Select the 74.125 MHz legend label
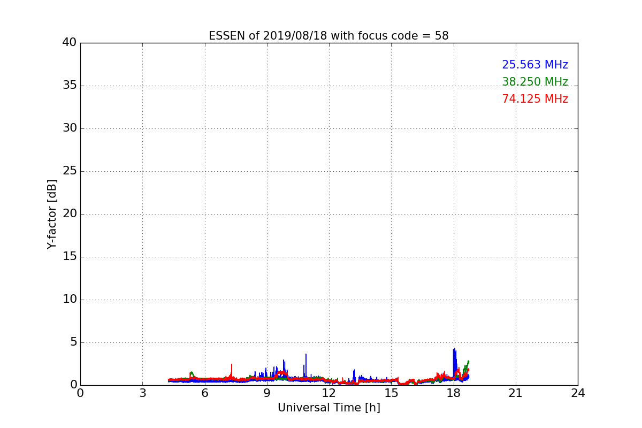 click(x=535, y=99)
